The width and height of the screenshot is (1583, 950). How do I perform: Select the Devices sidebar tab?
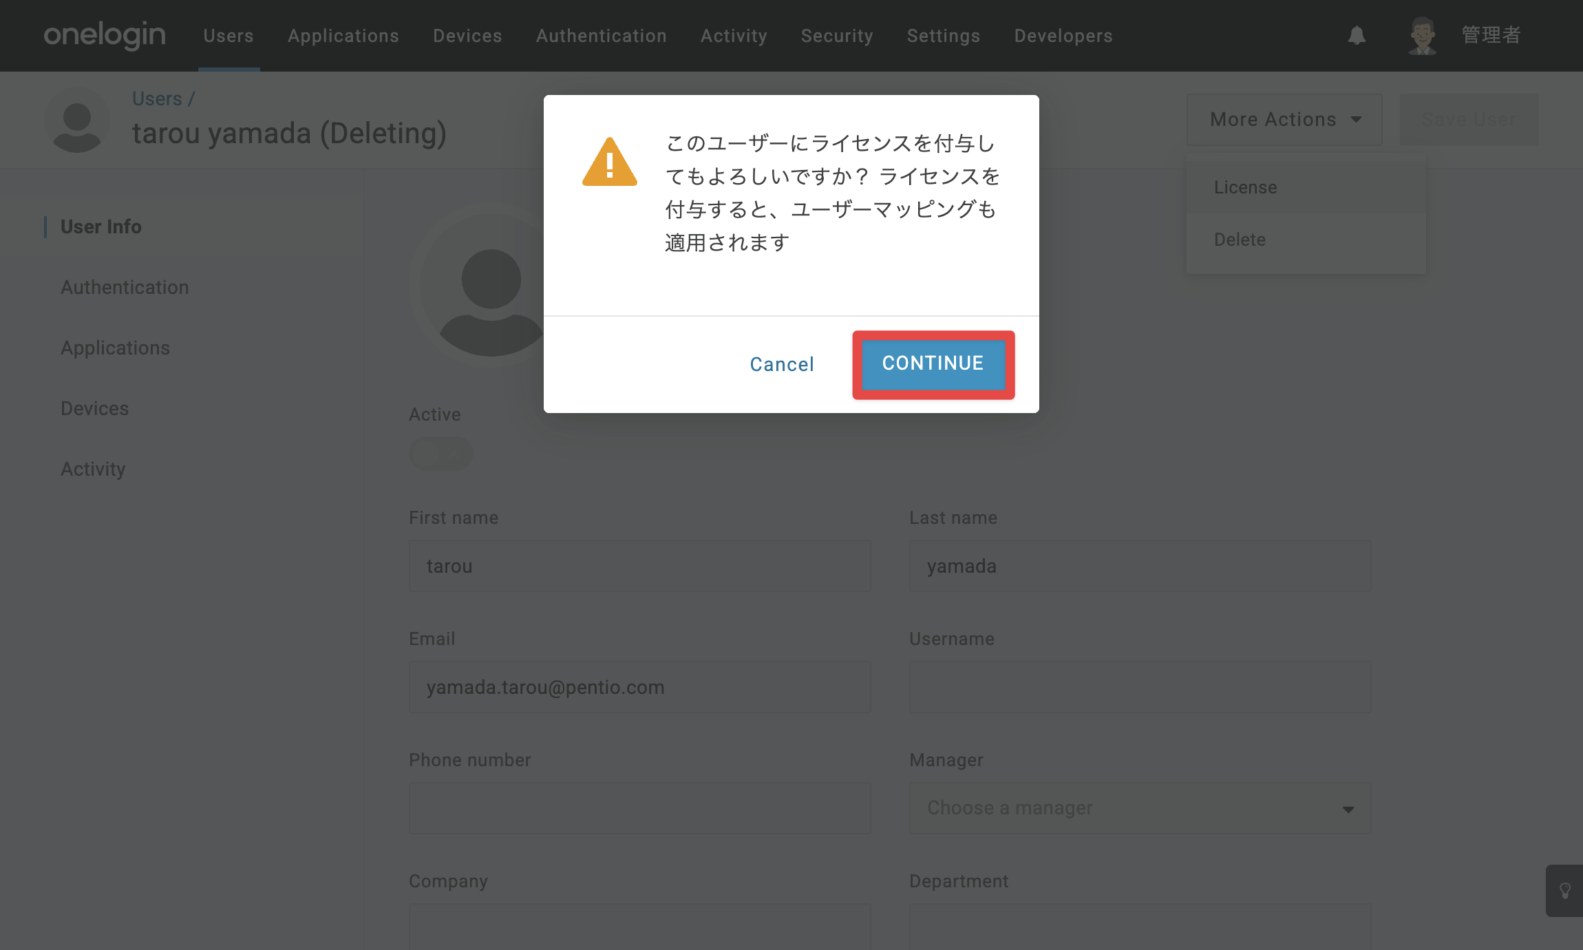coord(95,408)
